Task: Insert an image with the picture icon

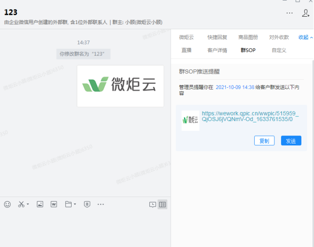Action: [x=40, y=204]
